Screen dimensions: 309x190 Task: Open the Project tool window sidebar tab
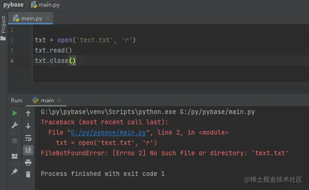[3, 24]
